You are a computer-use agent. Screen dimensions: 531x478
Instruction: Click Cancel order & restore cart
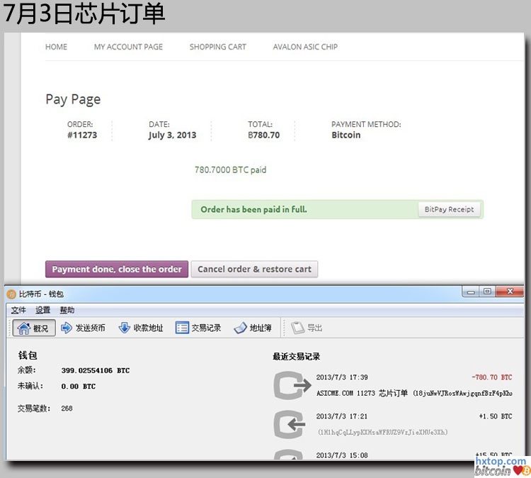(x=254, y=269)
